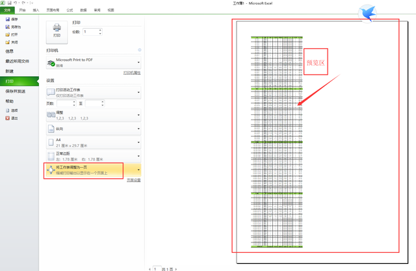Open 帮助 help page in backstage
Screen dimensions: 416x271
(x=9, y=101)
